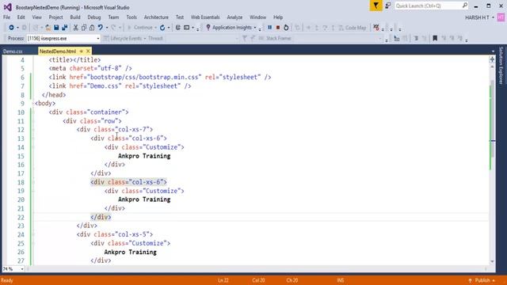Click the Quick Launch search magnifier icon
The image size is (507, 285).
(x=465, y=6)
